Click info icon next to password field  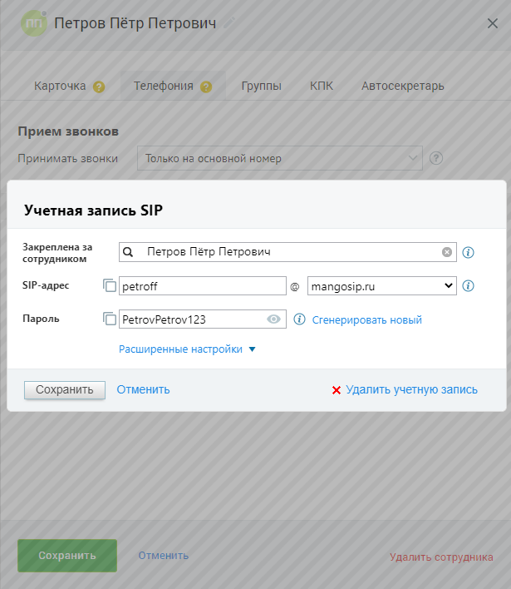[x=300, y=319]
